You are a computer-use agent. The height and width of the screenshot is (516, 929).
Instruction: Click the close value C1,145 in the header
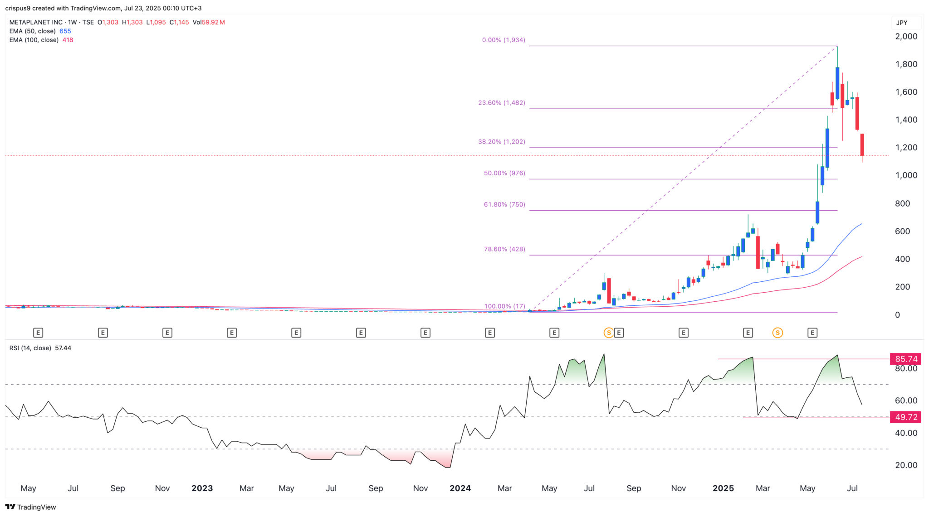click(179, 22)
